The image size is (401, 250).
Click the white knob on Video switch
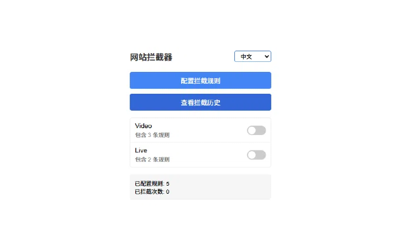click(x=252, y=131)
